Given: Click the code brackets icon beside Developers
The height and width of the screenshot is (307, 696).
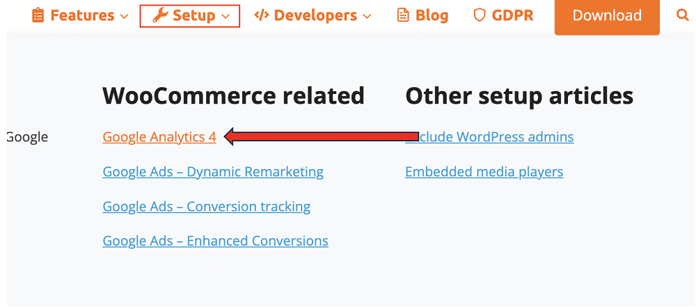Looking at the screenshot, I should [x=261, y=15].
